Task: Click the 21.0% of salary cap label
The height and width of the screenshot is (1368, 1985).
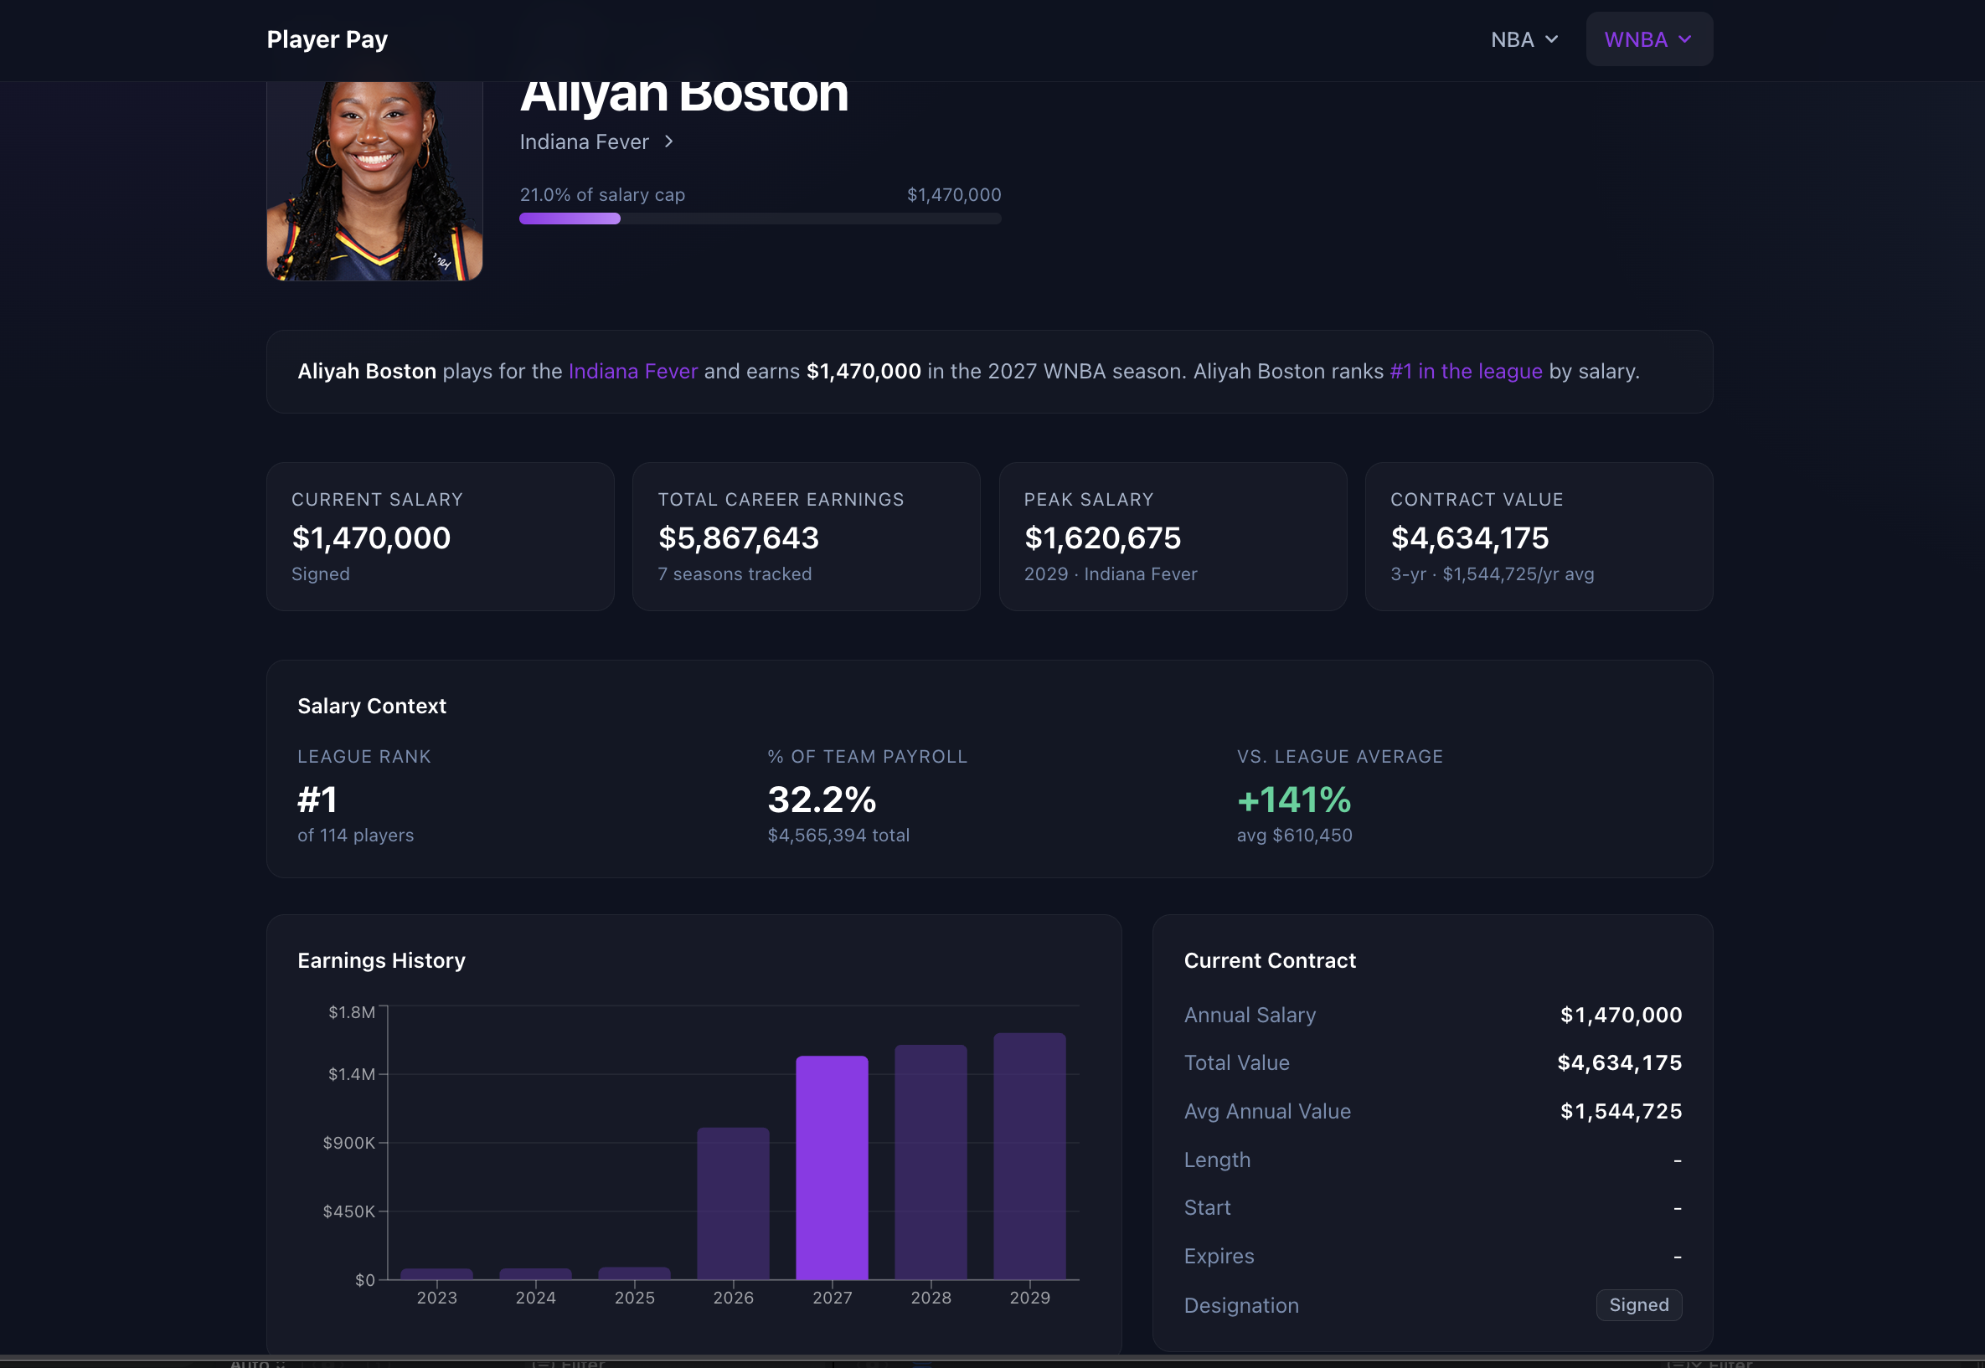Action: 602,194
